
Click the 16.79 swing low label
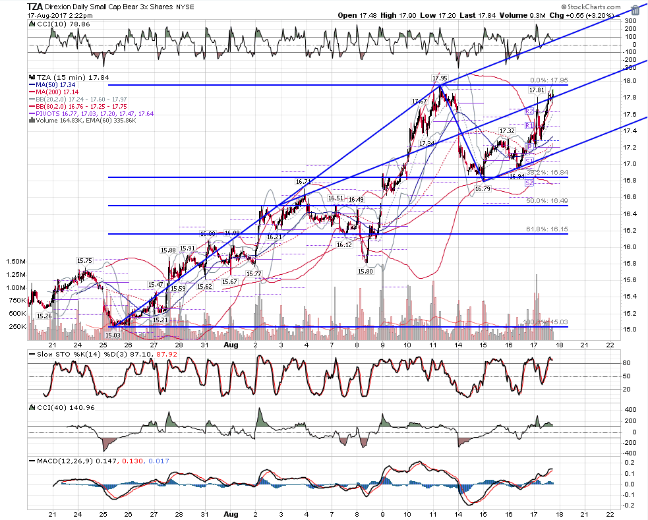pos(483,189)
